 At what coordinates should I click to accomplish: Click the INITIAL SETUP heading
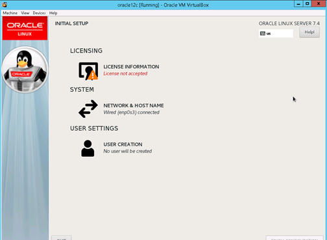click(71, 23)
